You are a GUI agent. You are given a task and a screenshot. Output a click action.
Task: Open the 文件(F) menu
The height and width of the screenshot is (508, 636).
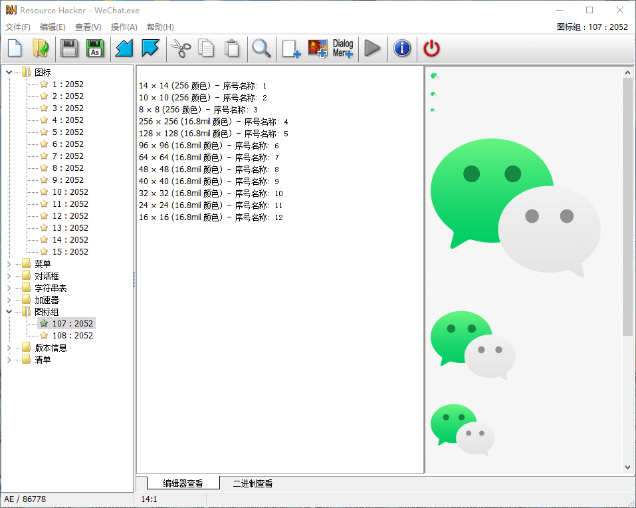pos(18,27)
